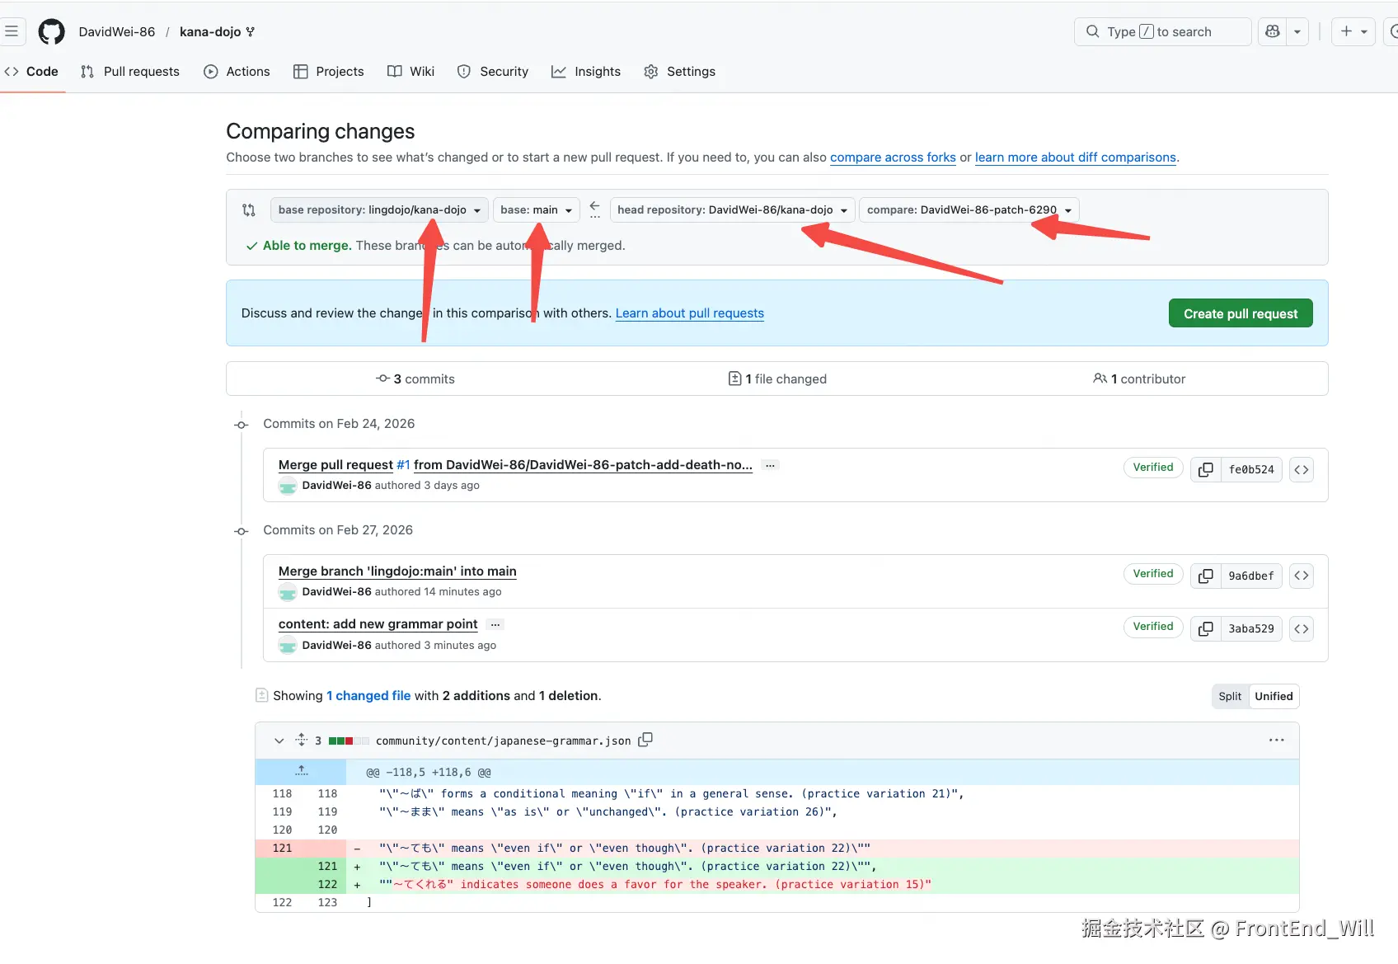
Task: Copy full SHA for commit fe0b524
Action: pos(1206,469)
